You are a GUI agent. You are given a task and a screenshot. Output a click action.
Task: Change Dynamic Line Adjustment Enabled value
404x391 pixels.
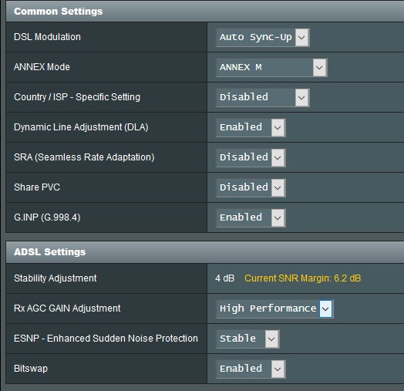(x=251, y=127)
